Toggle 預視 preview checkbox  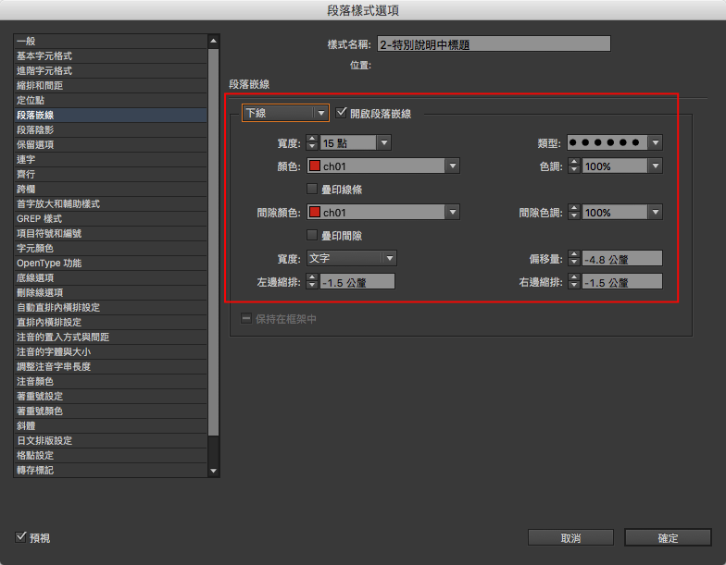[x=20, y=537]
